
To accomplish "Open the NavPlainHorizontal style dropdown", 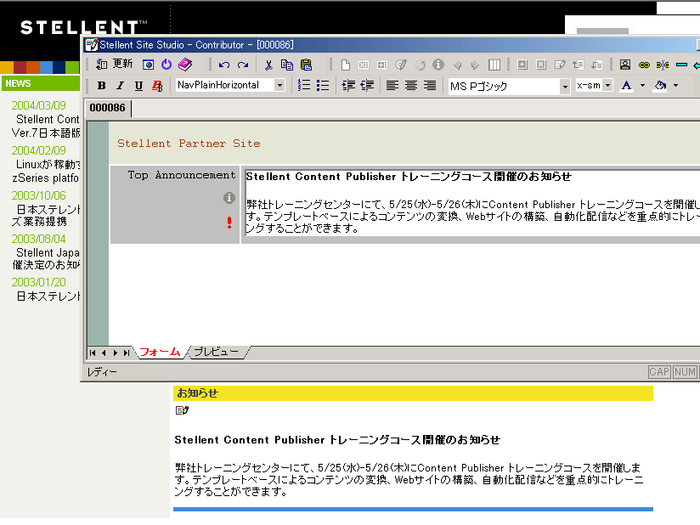I will pyautogui.click(x=279, y=85).
